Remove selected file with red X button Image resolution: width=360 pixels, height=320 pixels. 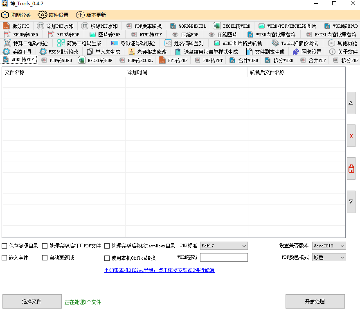pos(351,136)
